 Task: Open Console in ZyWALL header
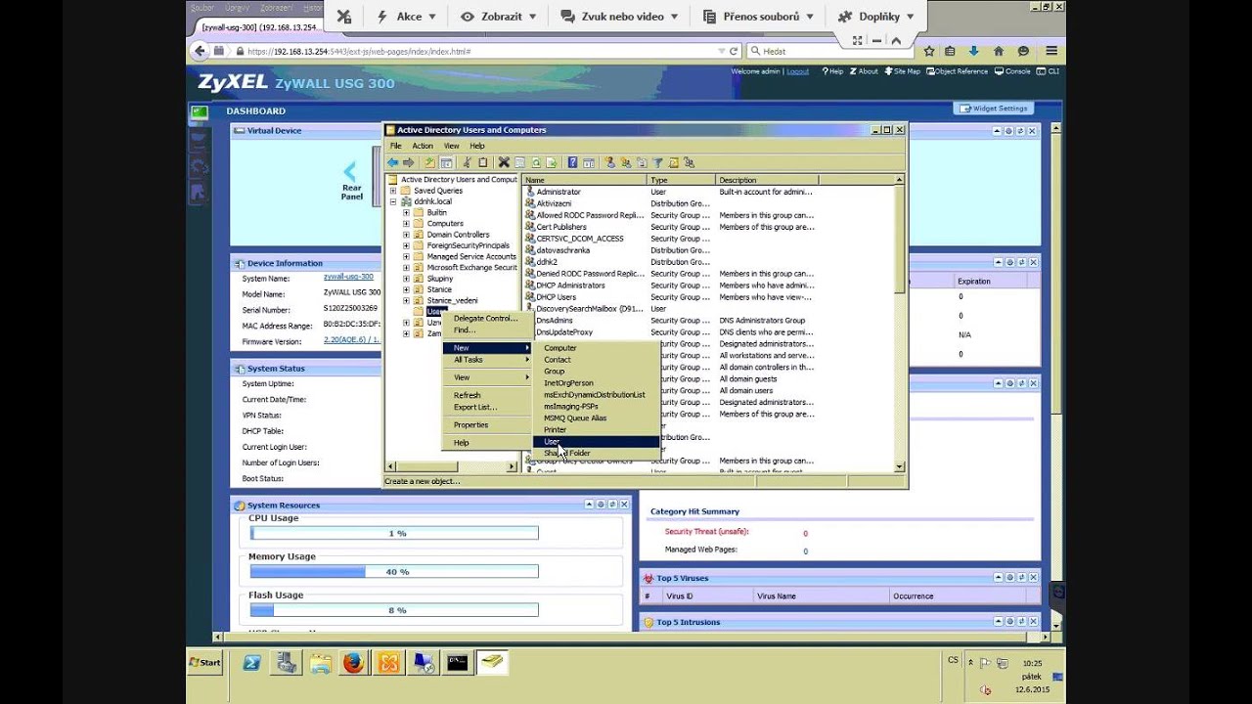click(1012, 71)
